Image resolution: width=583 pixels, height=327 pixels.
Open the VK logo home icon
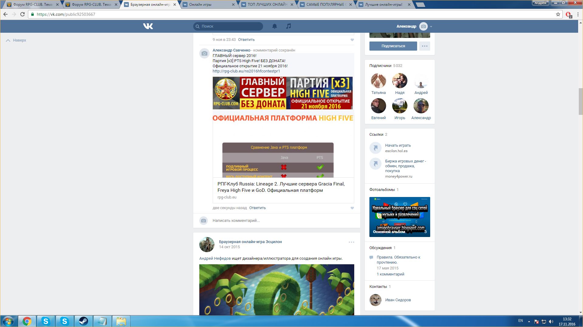(x=148, y=26)
